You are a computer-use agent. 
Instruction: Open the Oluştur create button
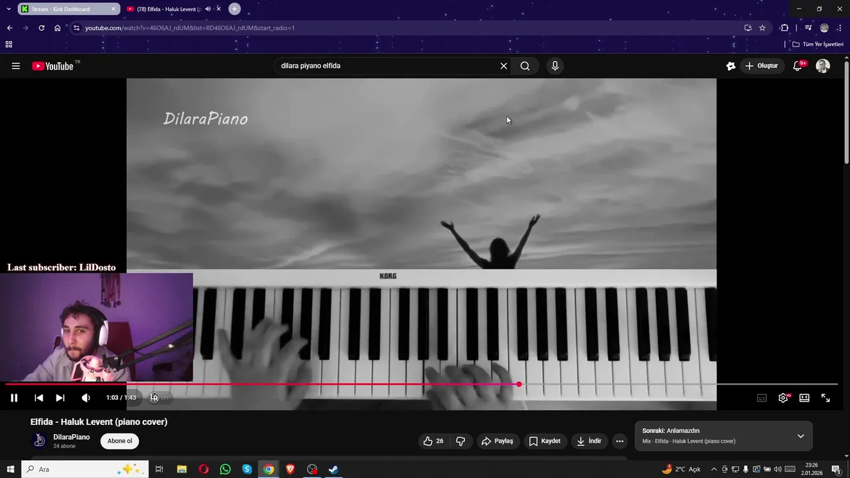[x=762, y=66]
